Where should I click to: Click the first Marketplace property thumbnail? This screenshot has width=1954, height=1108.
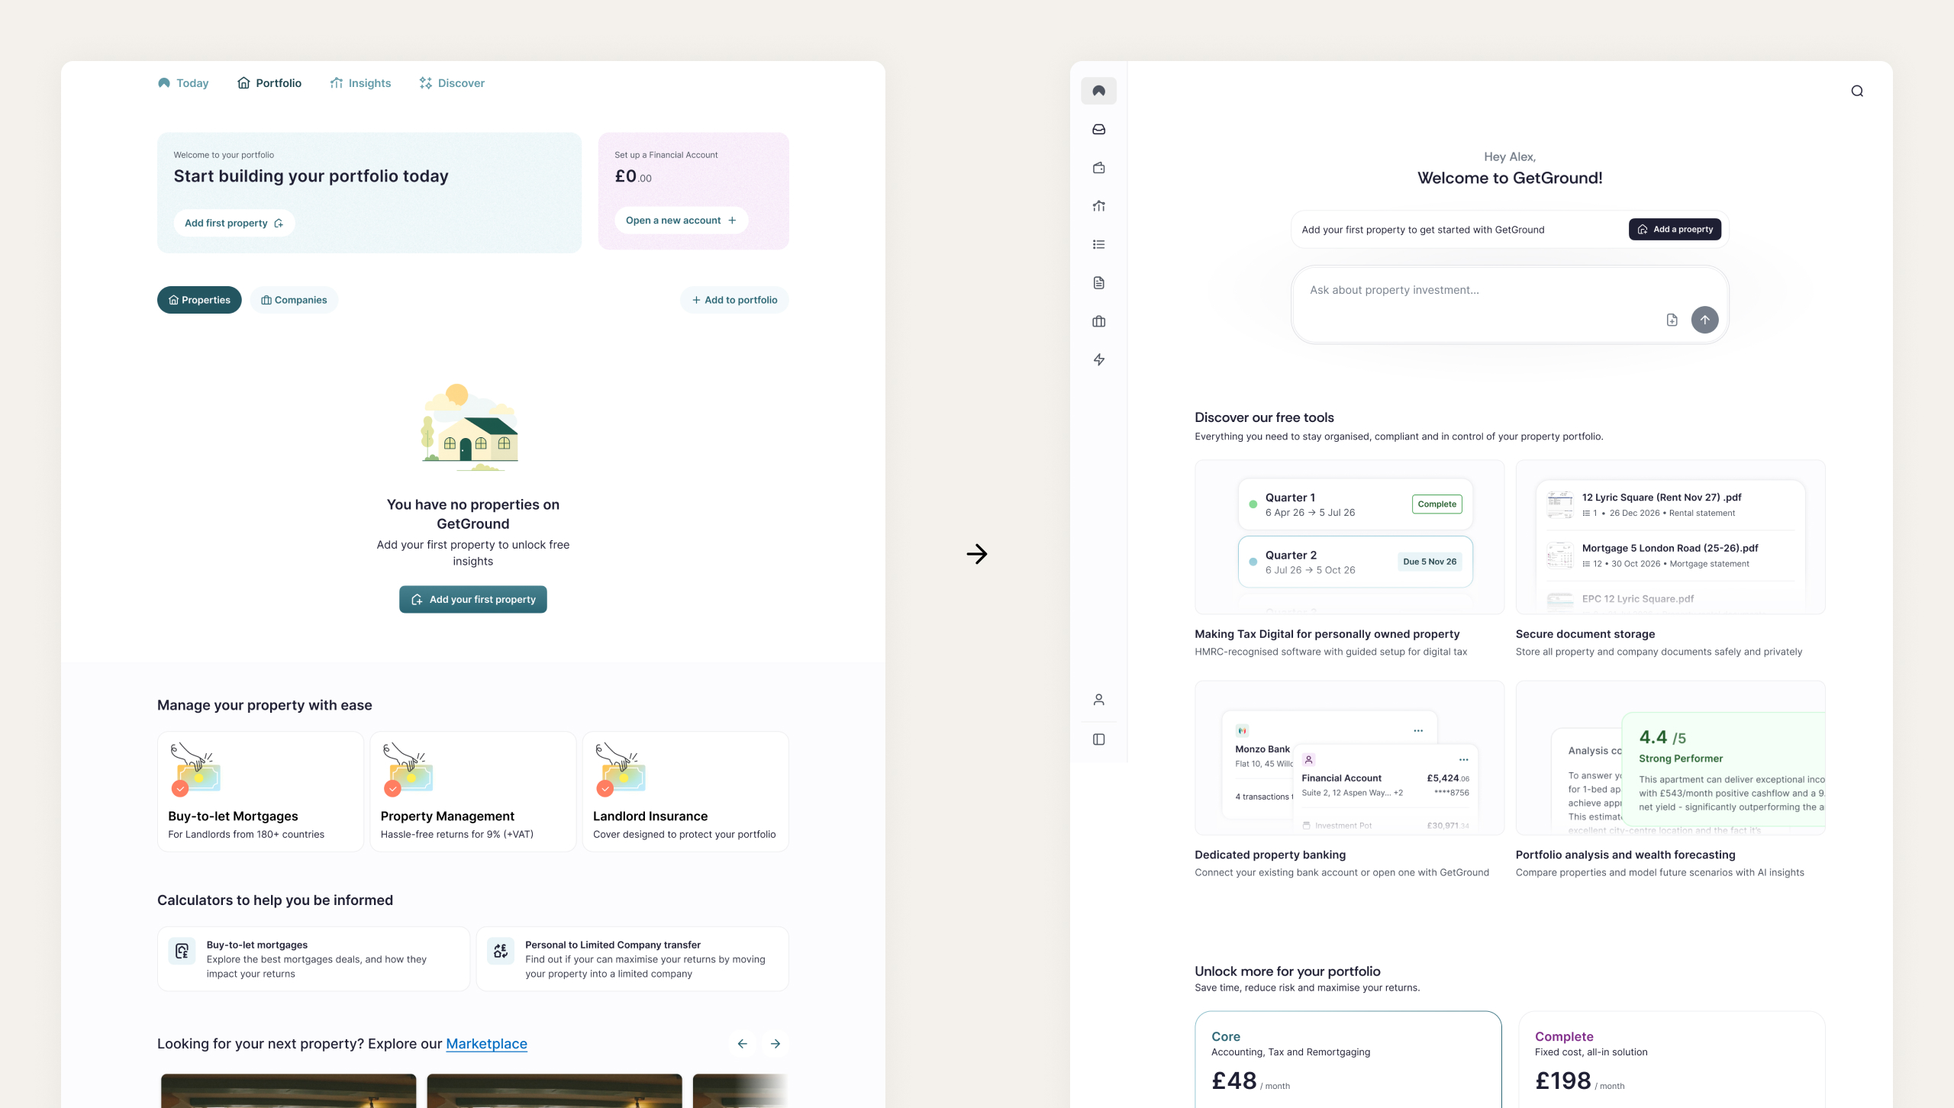click(x=289, y=1090)
